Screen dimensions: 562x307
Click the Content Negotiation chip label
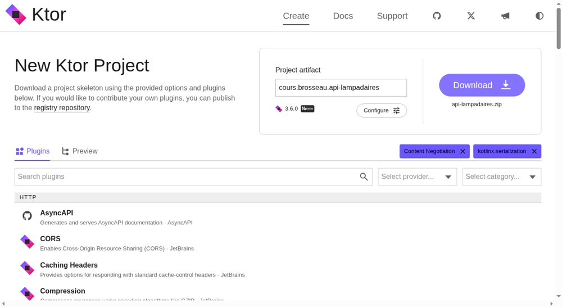429,151
